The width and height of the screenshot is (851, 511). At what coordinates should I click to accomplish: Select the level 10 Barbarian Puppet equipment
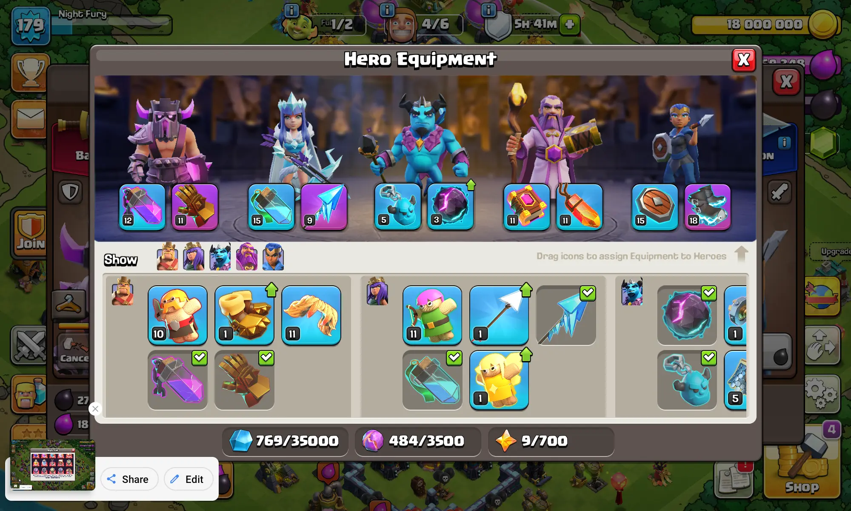177,315
